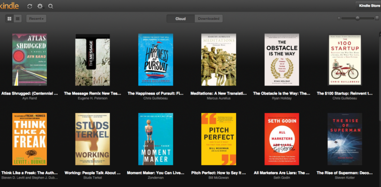
Task: Open The Message Remix book cover
Action: click(x=92, y=59)
